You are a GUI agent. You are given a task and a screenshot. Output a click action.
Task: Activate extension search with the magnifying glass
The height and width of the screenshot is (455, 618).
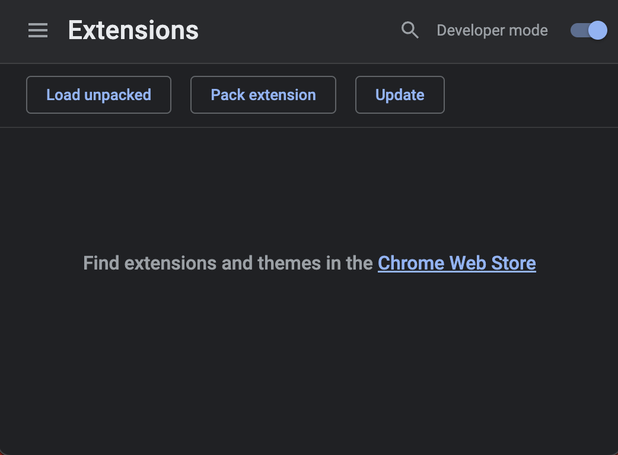[410, 30]
